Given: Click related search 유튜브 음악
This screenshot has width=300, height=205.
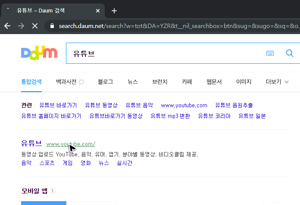Looking at the screenshot, I should coord(139,105).
